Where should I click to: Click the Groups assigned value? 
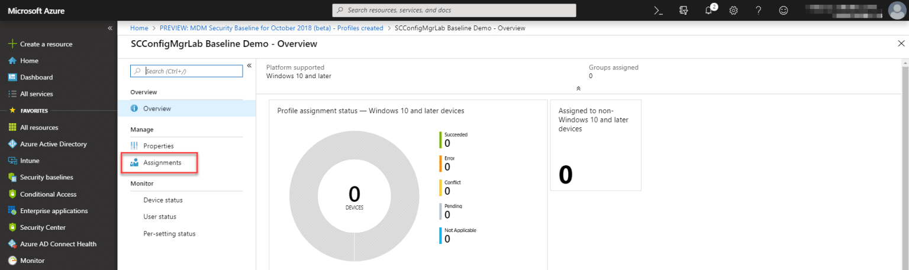pyautogui.click(x=591, y=76)
